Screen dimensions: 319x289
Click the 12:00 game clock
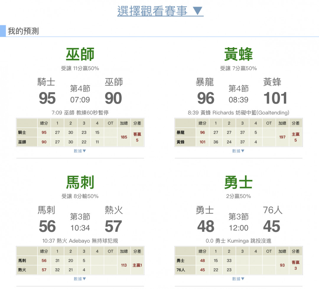click(238, 228)
